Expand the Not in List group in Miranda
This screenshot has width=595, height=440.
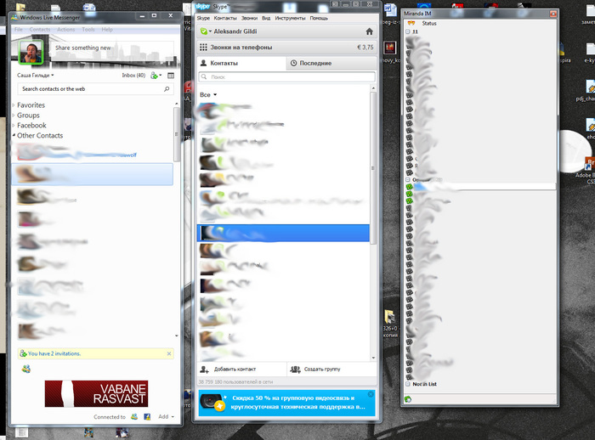pos(408,384)
